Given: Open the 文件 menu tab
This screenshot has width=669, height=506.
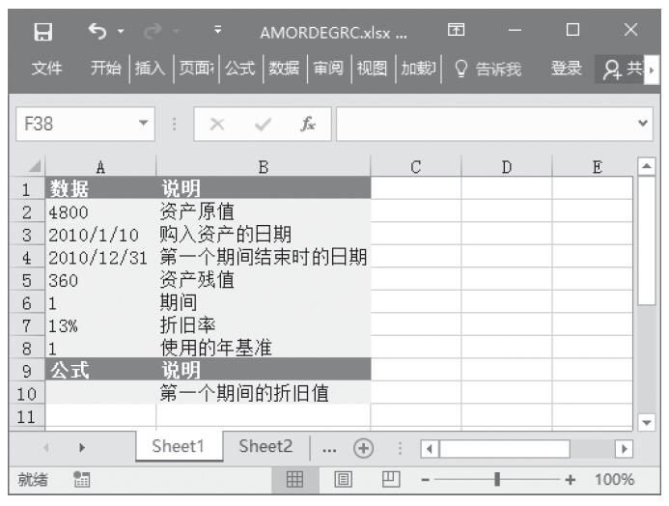Looking at the screenshot, I should tap(47, 69).
